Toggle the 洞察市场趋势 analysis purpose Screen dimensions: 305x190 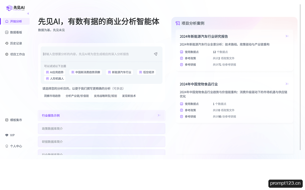52,96
